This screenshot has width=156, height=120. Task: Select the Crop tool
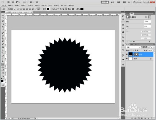click(x=3, y=27)
